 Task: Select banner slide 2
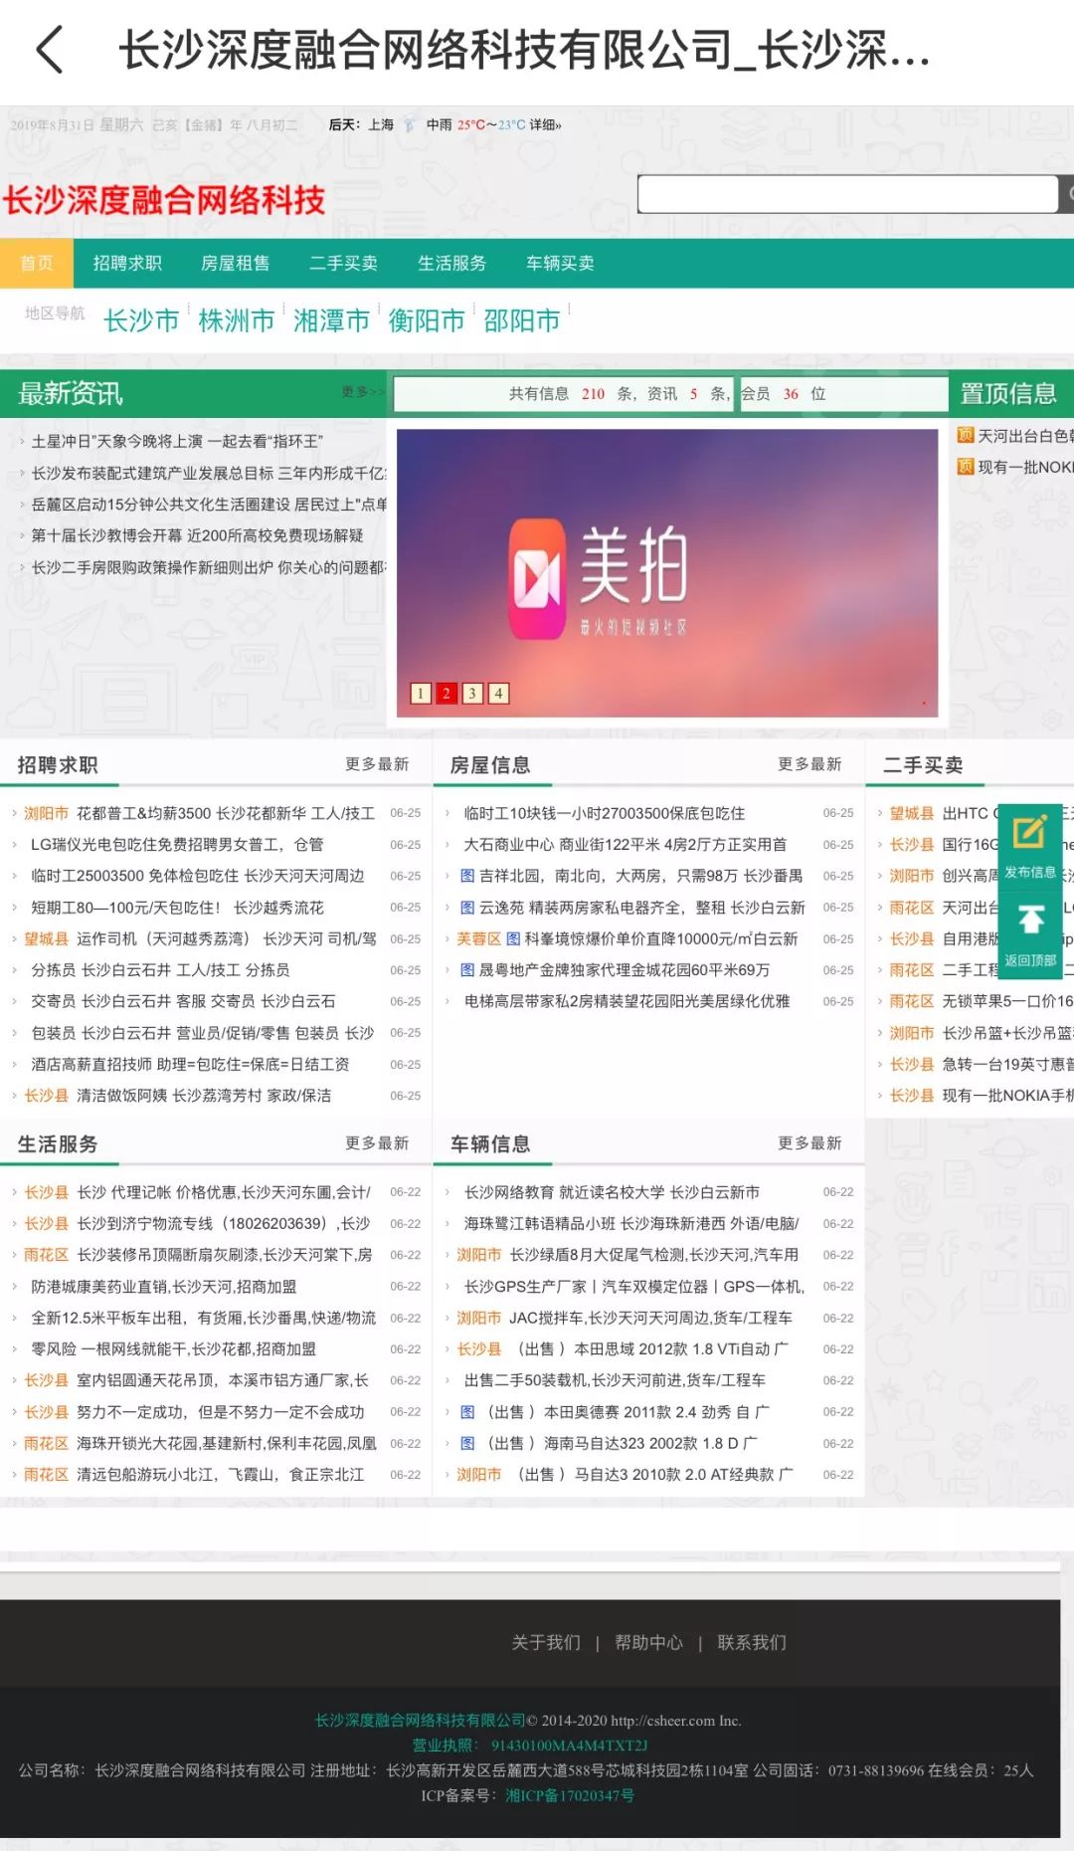447,694
